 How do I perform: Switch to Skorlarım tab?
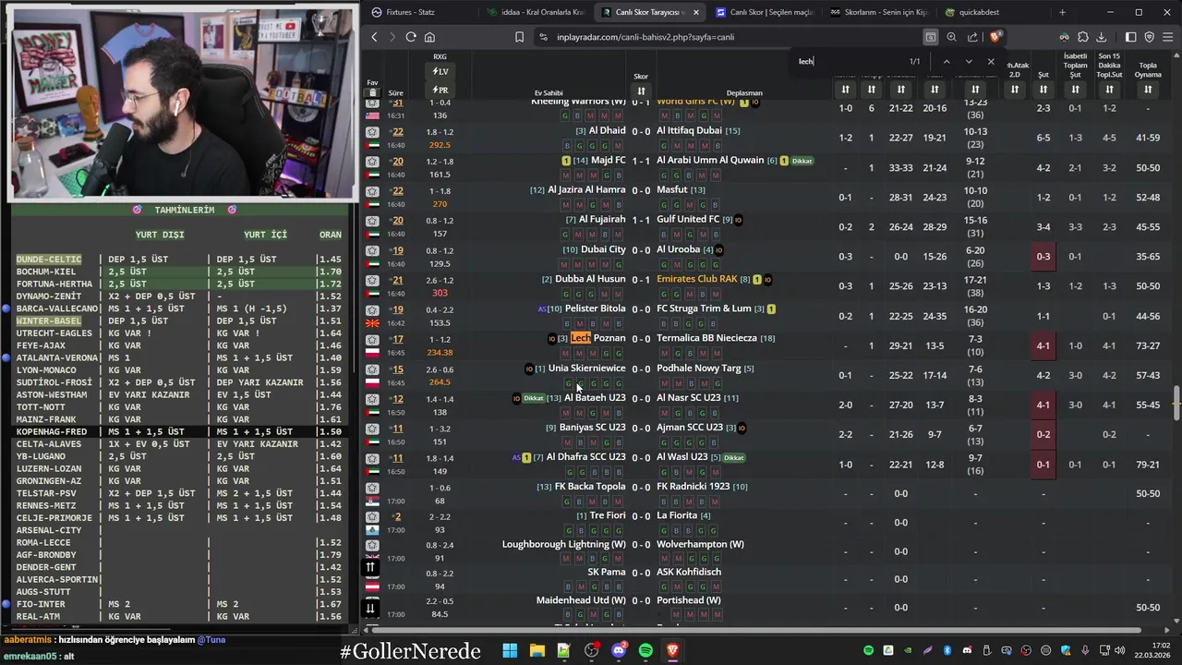pos(878,12)
